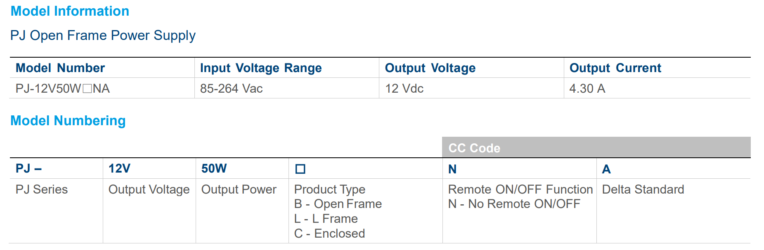Select the 85-264 Vac cell
The image size is (764, 250).
coord(232,89)
